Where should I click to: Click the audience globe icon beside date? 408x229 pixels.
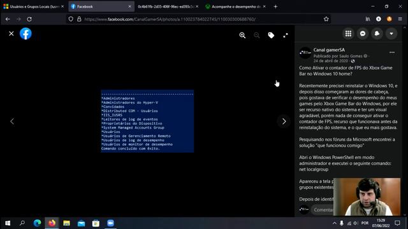click(353, 61)
